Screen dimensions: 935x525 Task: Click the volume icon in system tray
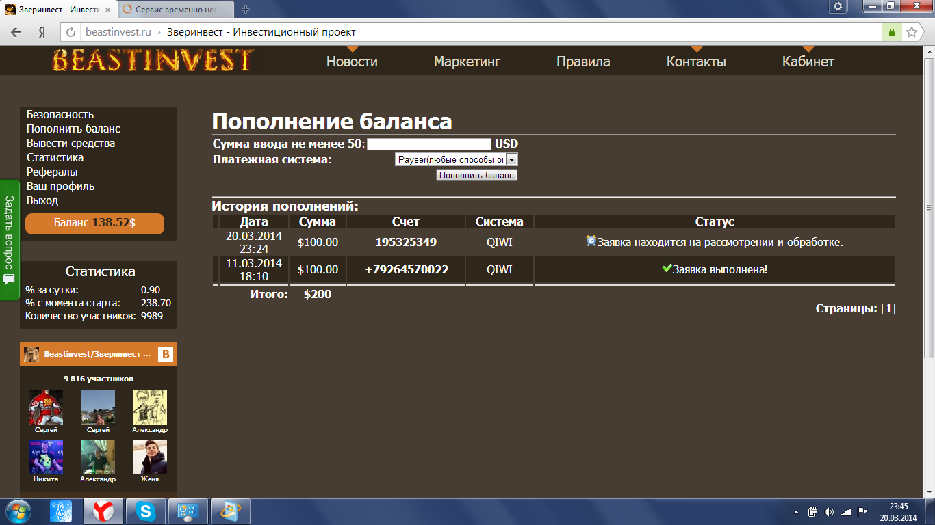click(x=829, y=511)
